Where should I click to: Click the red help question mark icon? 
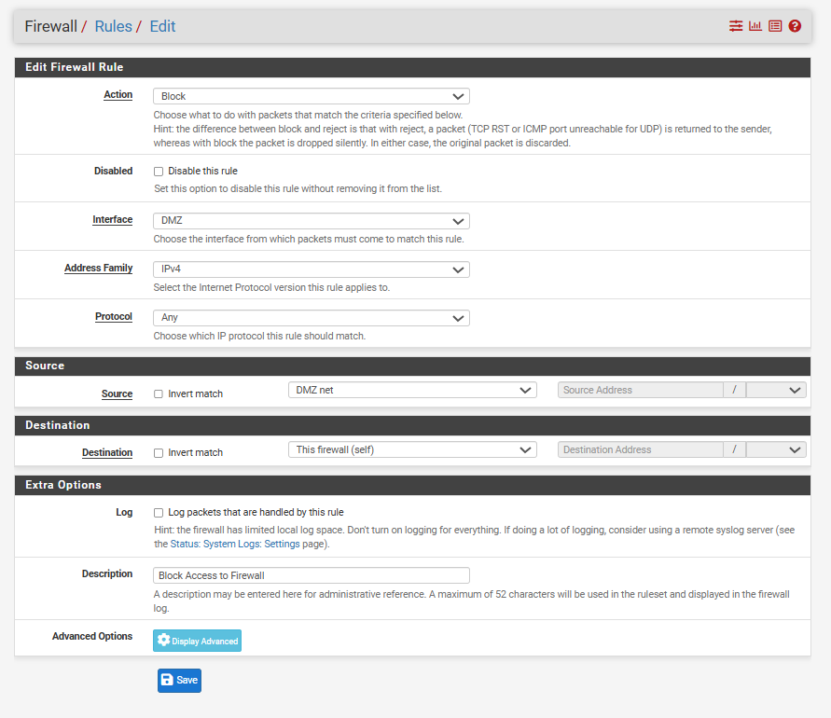click(x=795, y=26)
